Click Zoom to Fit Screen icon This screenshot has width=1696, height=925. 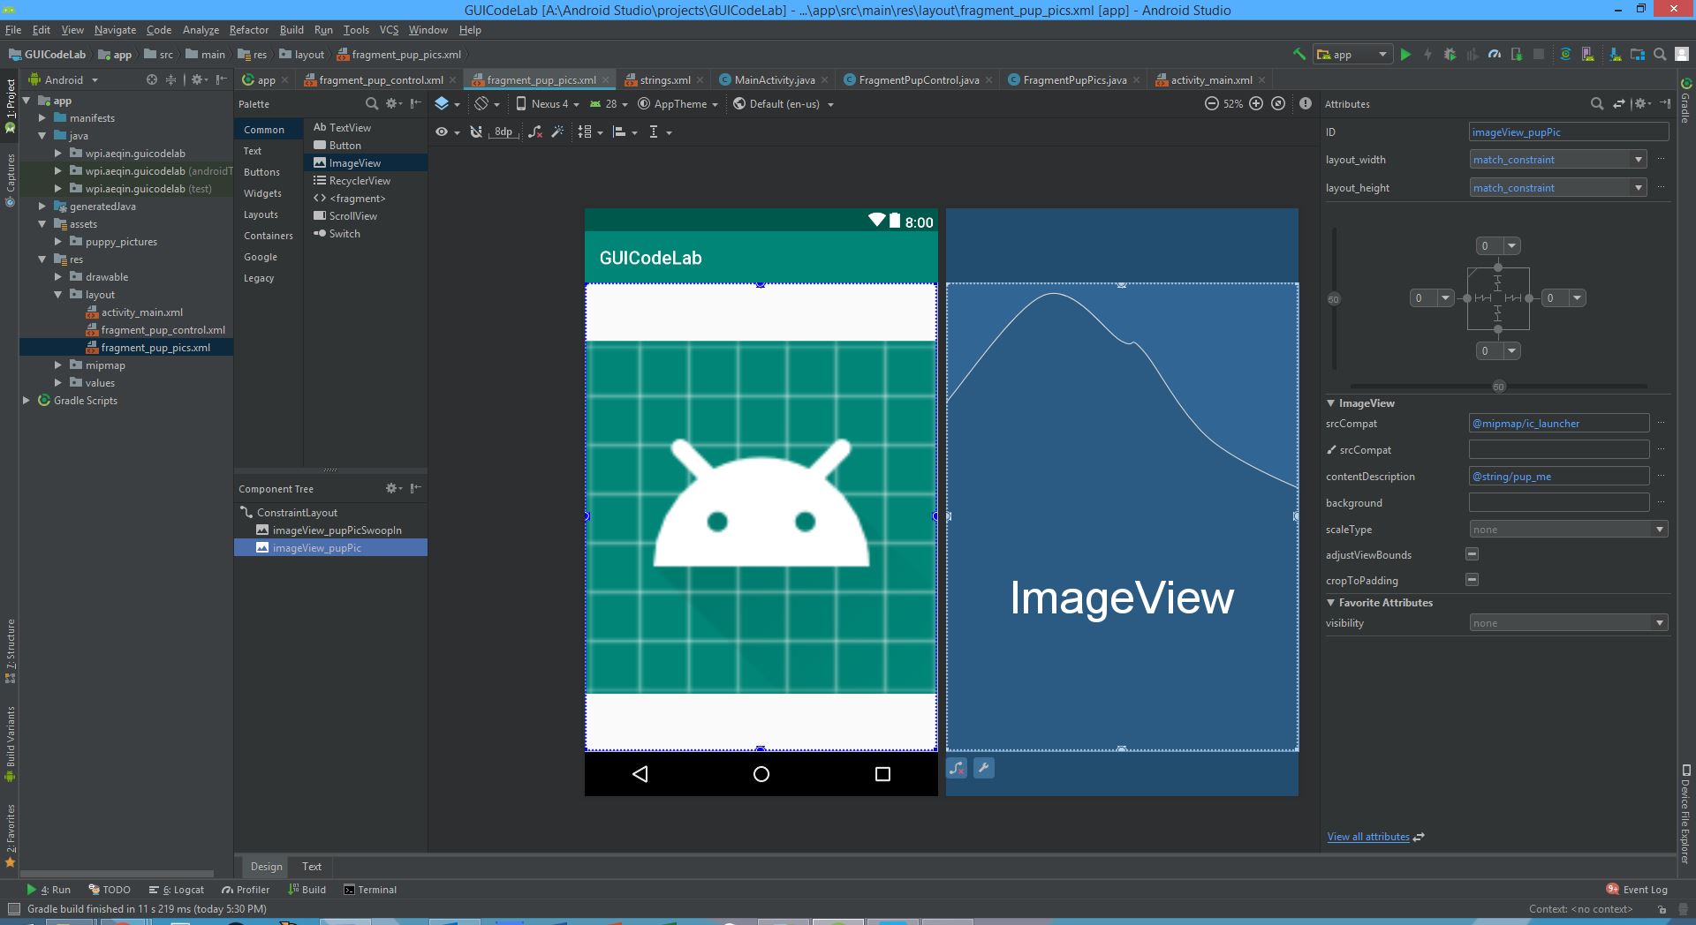(x=1278, y=103)
